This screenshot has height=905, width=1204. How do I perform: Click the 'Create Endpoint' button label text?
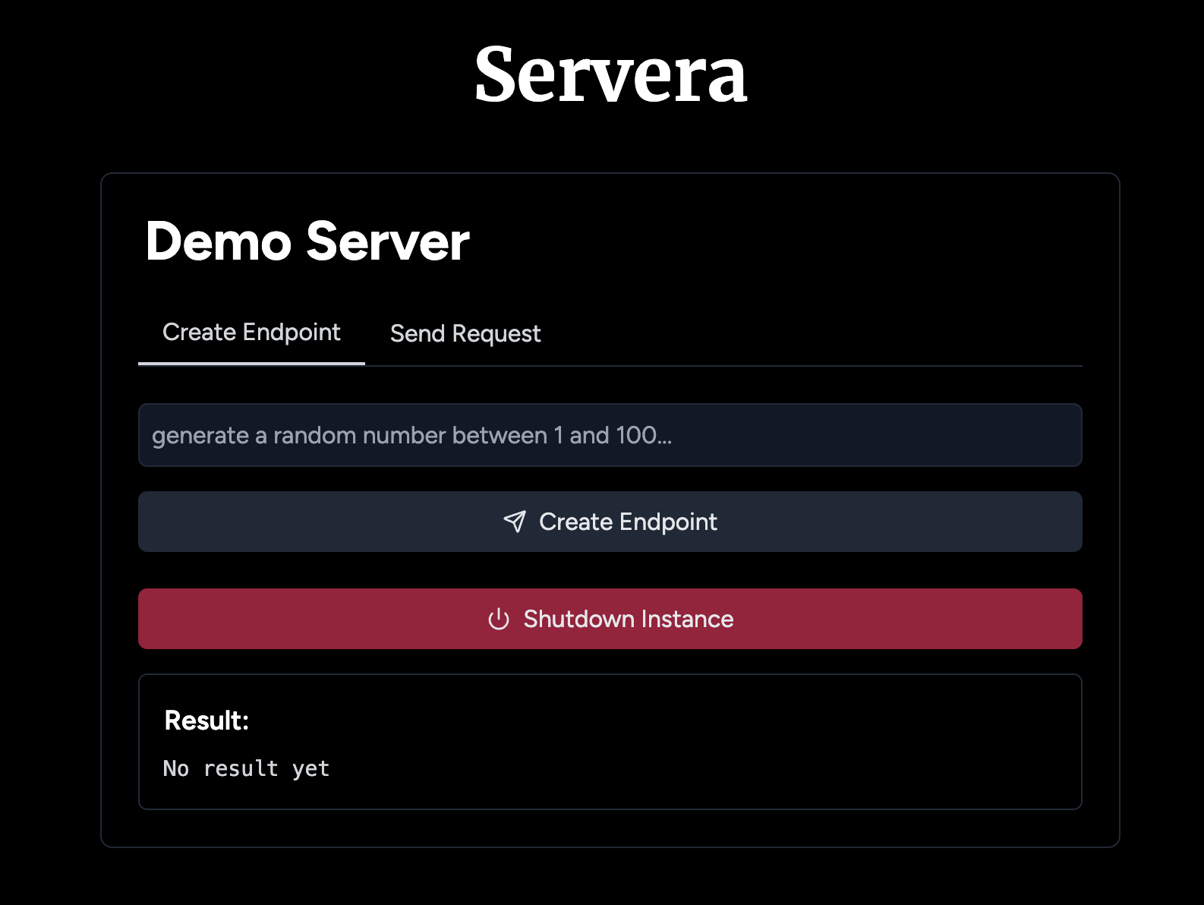[628, 522]
